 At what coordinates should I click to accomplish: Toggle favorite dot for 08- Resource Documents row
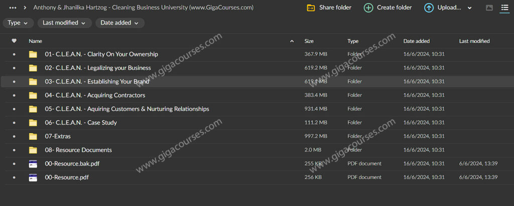pyautogui.click(x=14, y=150)
